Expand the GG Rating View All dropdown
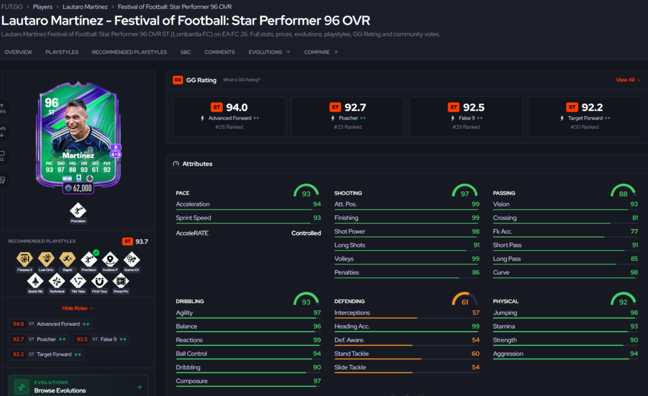 tap(628, 80)
